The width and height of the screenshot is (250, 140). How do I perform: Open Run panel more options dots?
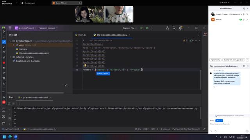[19, 103]
